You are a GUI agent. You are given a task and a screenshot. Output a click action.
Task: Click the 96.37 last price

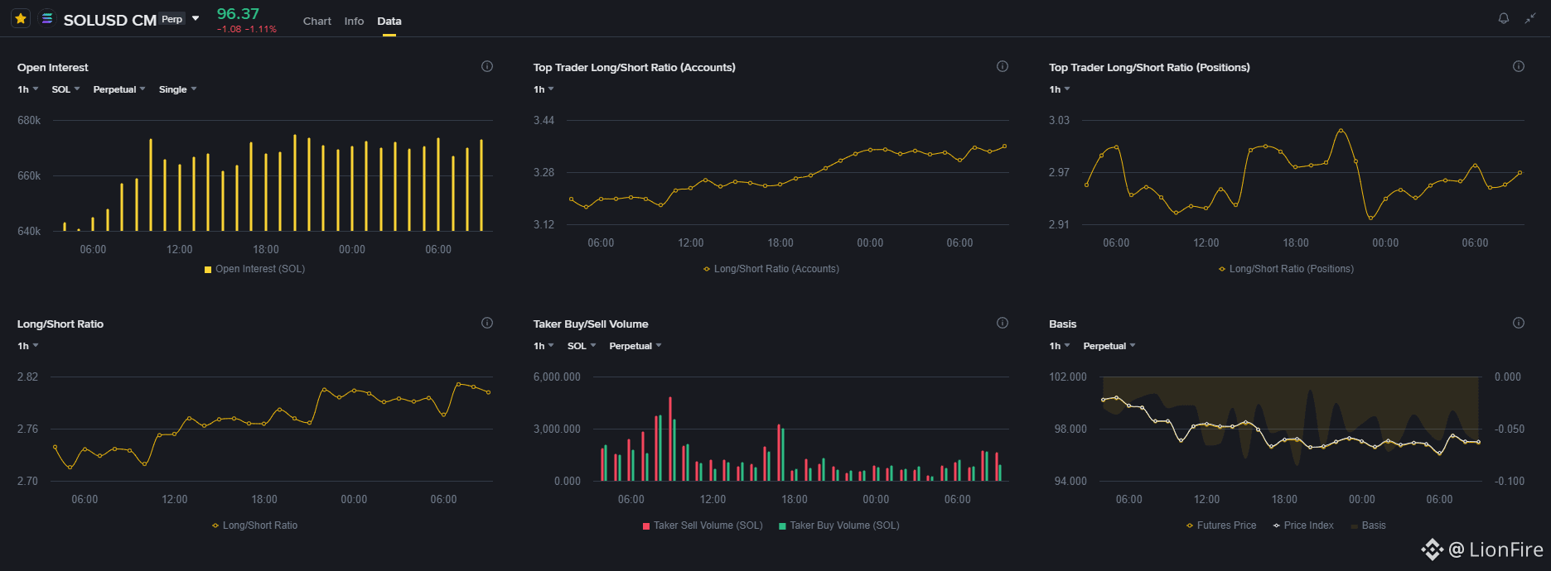[x=238, y=13]
